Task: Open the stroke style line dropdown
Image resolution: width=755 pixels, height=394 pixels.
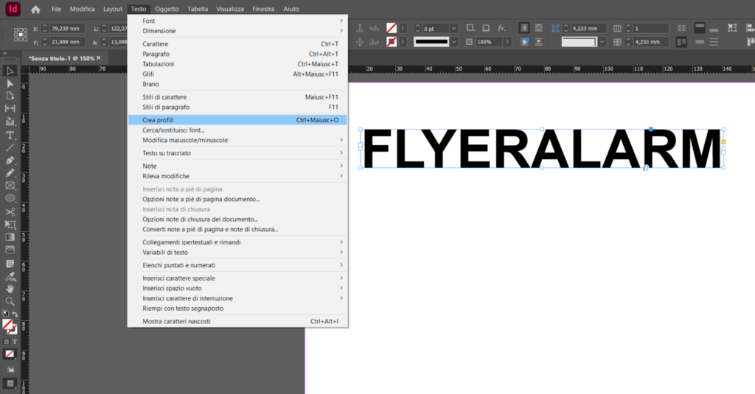Action: click(x=453, y=42)
